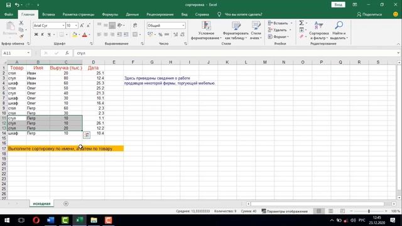This screenshot has height=226, width=402.
Task: Decrease the font size with the small A icon
Action: 88,25
